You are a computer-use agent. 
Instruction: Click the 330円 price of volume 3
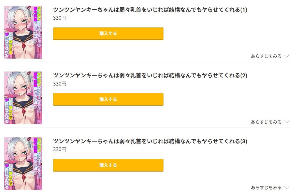[x=60, y=149]
